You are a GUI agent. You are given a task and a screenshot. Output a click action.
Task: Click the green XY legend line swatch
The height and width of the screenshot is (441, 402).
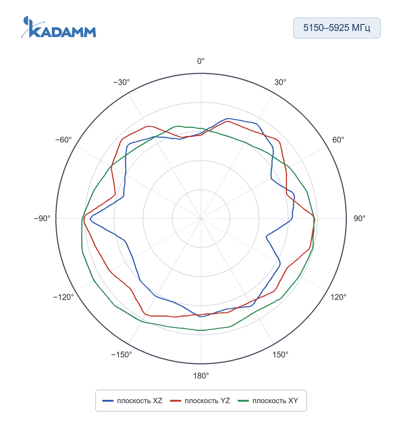(244, 401)
